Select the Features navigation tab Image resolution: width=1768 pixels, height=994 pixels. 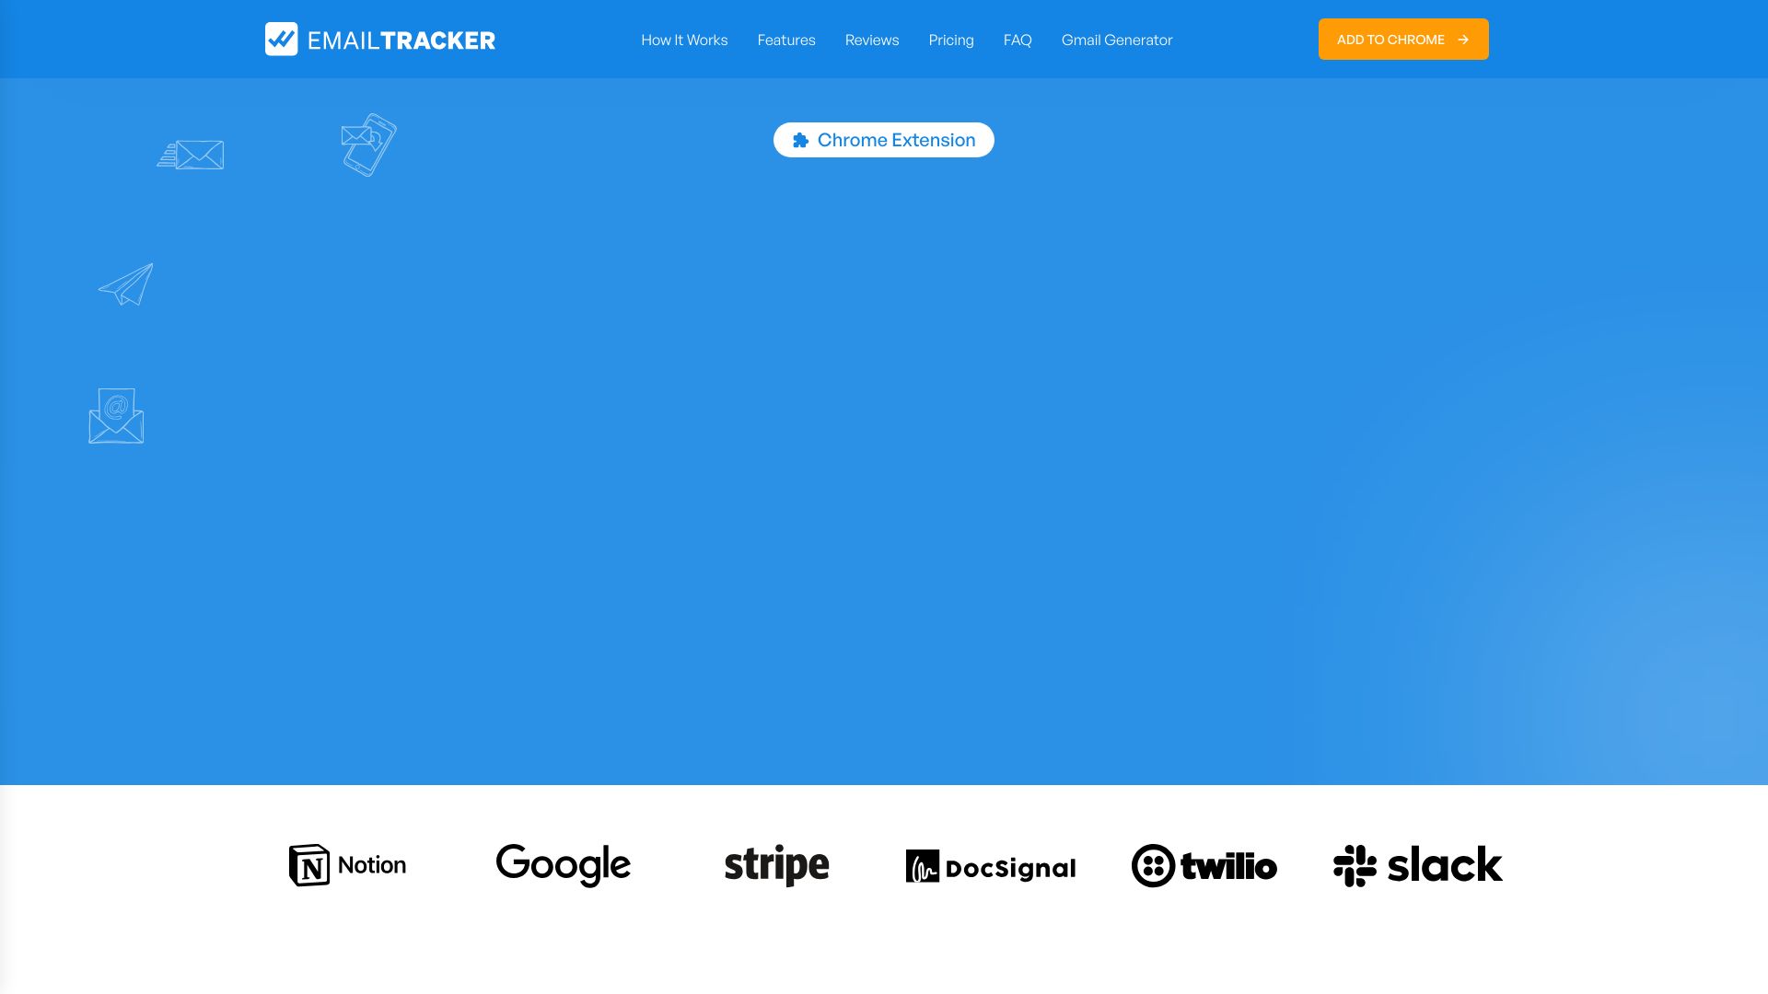click(785, 39)
